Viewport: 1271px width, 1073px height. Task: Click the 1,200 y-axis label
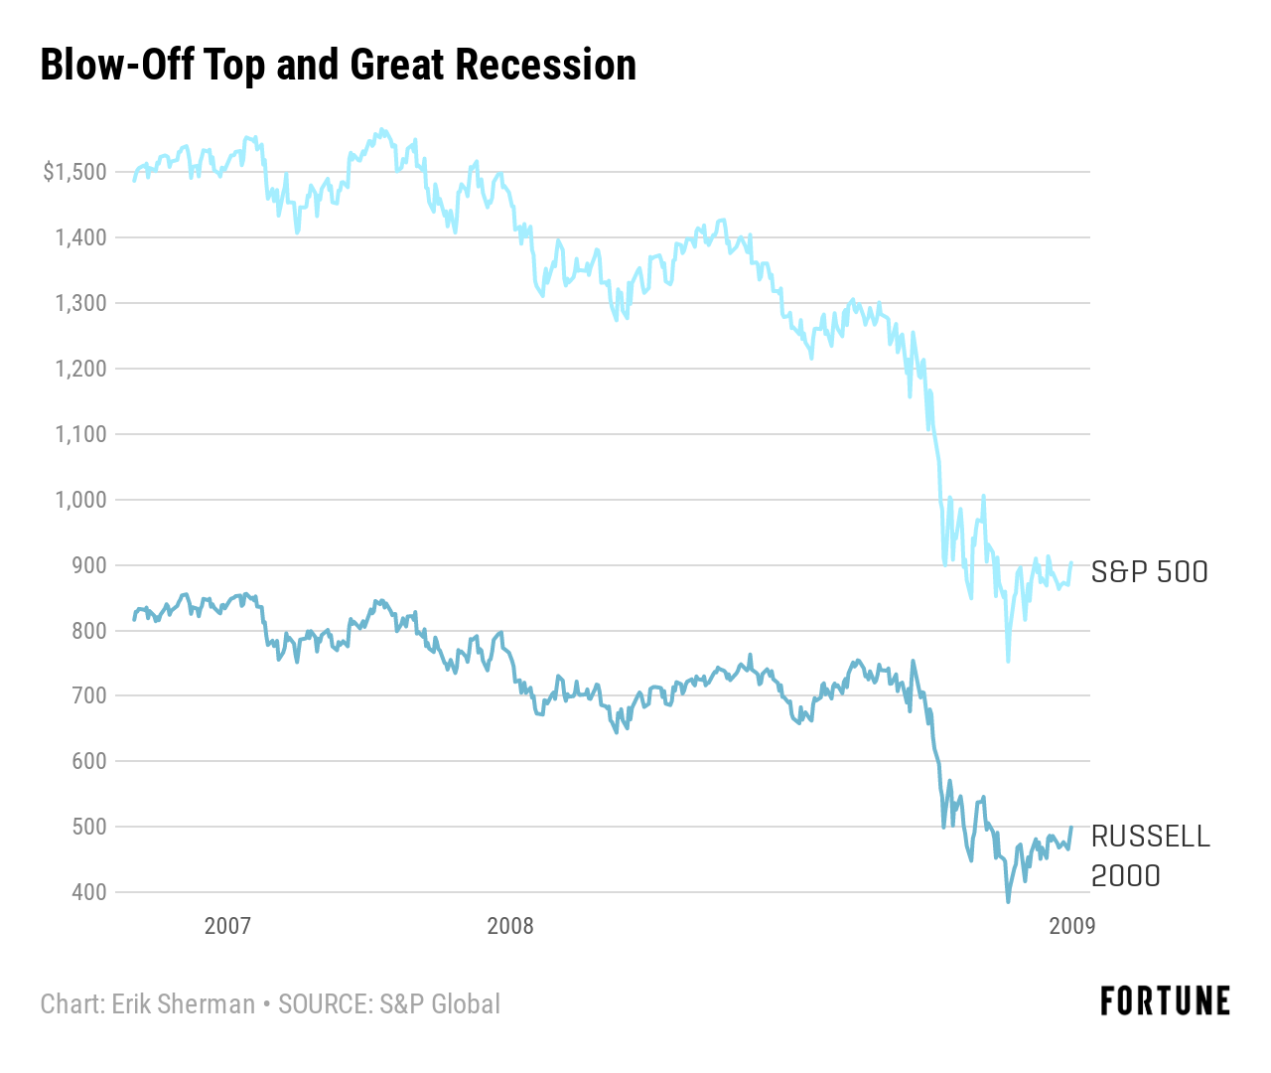[x=80, y=369]
